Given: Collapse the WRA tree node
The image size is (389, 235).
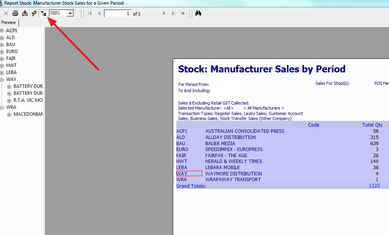Looking at the screenshot, I should pyautogui.click(x=2, y=108).
